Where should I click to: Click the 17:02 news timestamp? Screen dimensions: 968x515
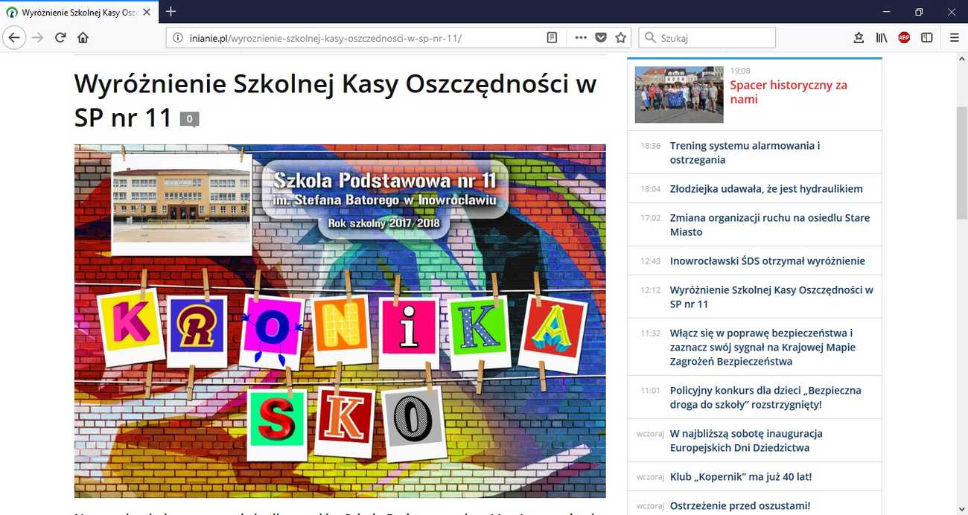click(x=650, y=218)
